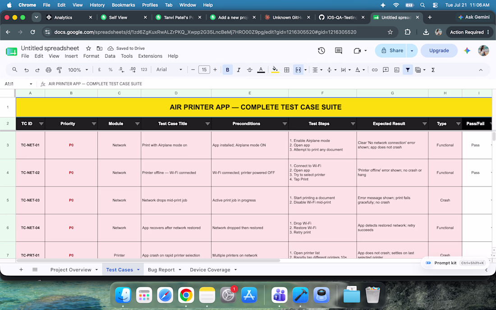Open the Share options dropdown arrow
The height and width of the screenshot is (310, 496).
[x=412, y=50]
